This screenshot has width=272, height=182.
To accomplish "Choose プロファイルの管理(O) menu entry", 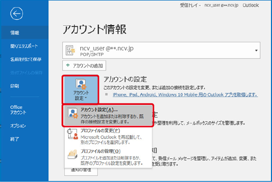I will pos(108,157).
